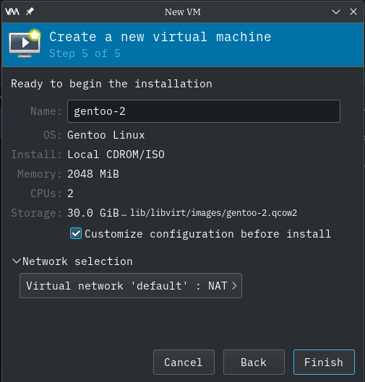The width and height of the screenshot is (365, 382).
Task: Cancel the virtual machine creation
Action: 184,362
